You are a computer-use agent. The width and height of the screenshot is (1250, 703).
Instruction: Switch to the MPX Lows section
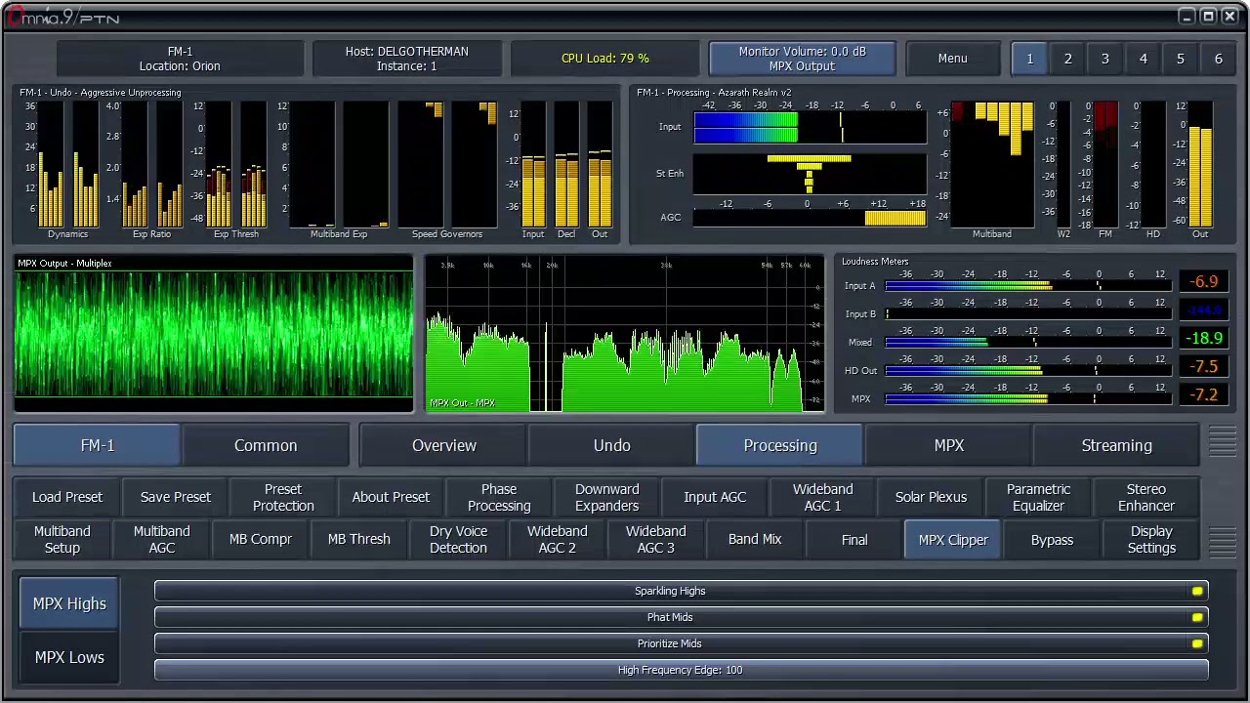tap(69, 657)
